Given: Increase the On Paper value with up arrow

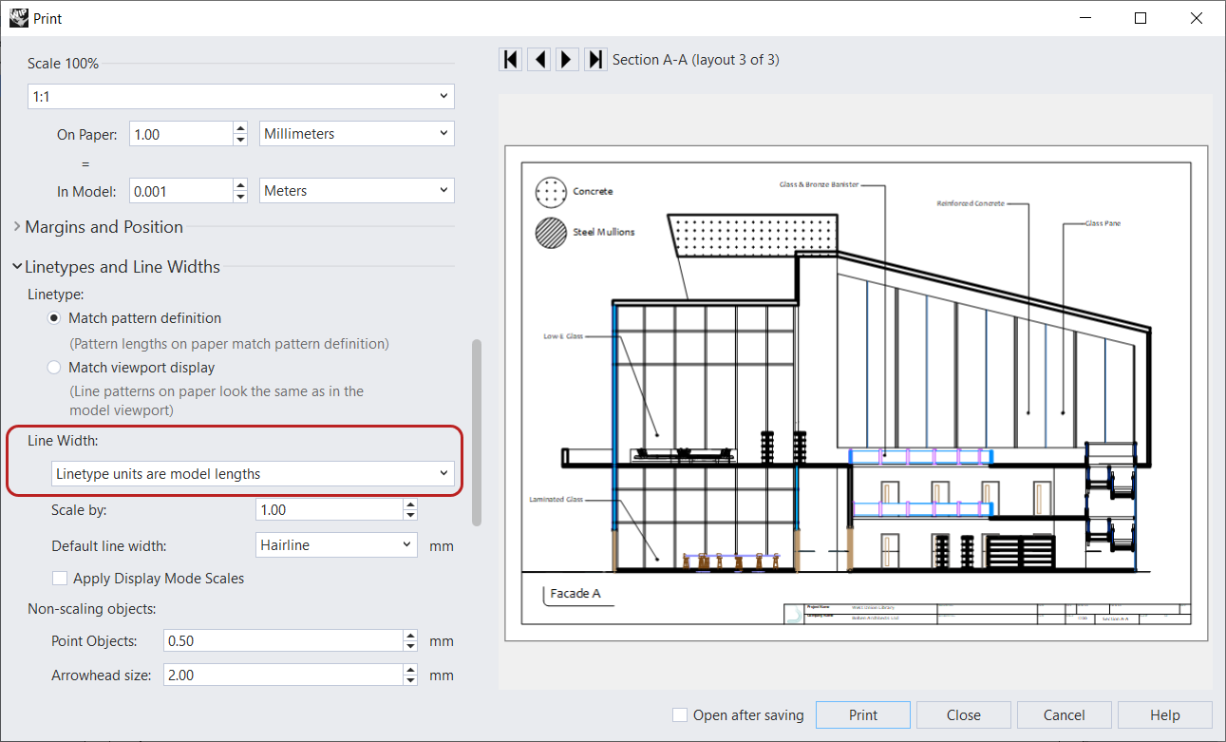Looking at the screenshot, I should 240,128.
